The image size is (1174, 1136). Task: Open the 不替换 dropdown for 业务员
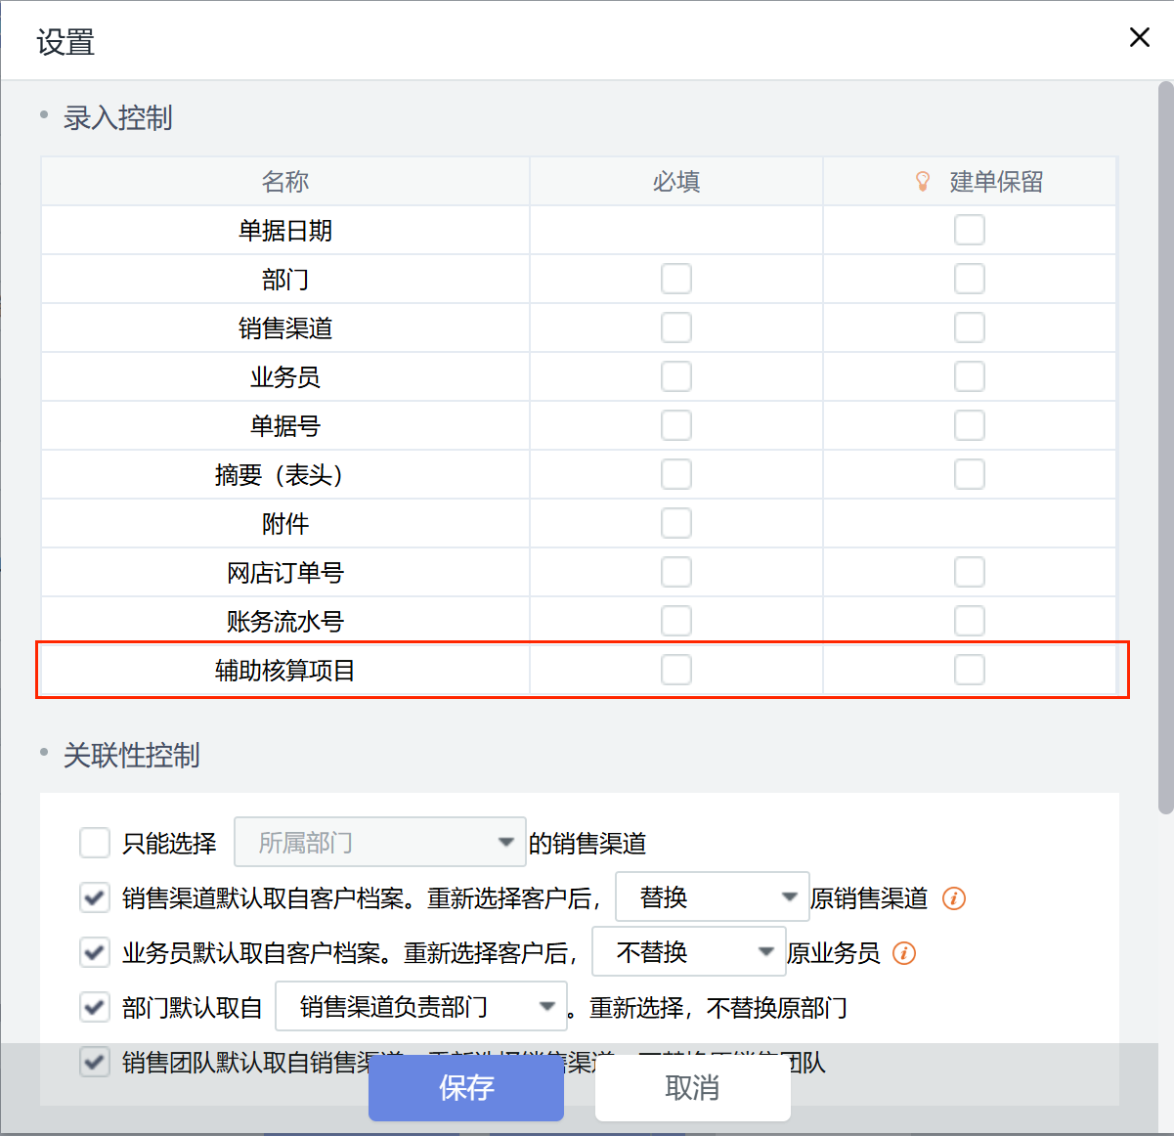tap(688, 952)
